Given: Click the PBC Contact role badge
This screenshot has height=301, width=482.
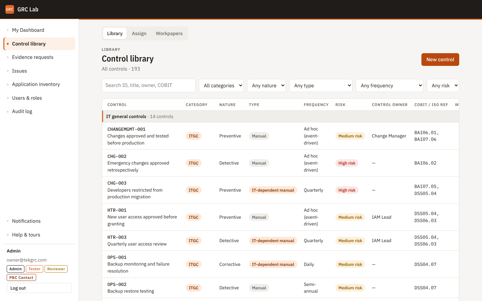Looking at the screenshot, I should (x=21, y=278).
